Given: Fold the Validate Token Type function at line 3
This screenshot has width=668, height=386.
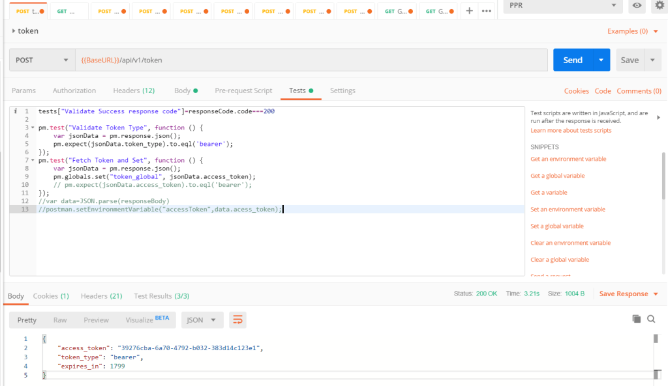Looking at the screenshot, I should pyautogui.click(x=33, y=128).
